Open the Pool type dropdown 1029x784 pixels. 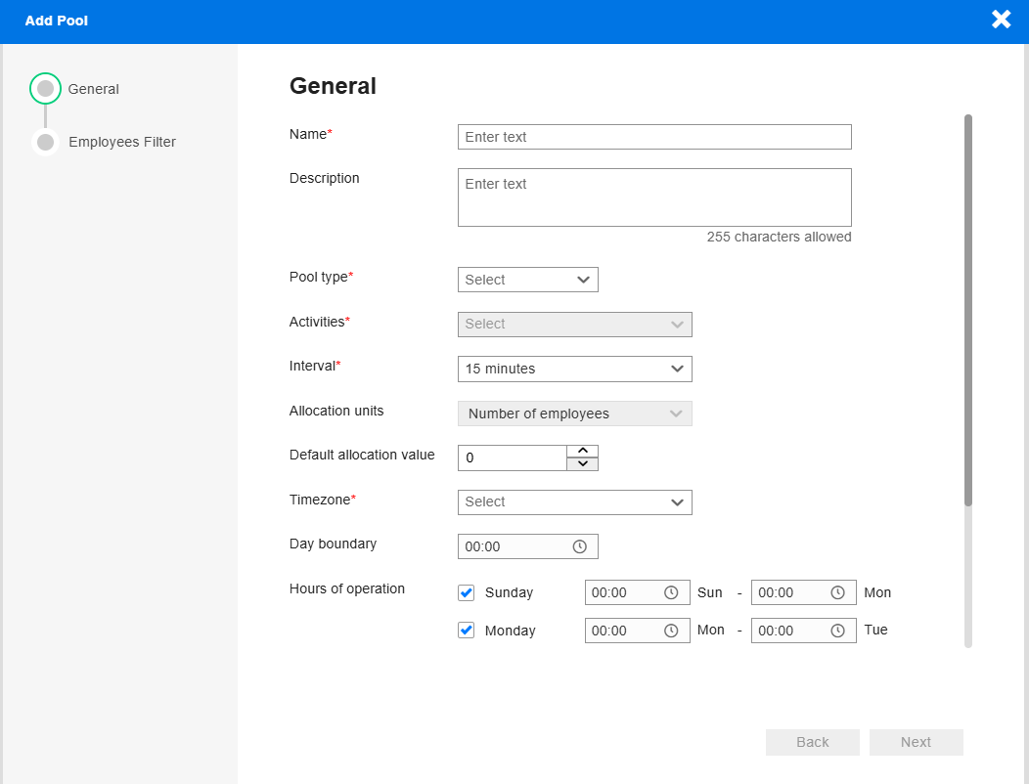tap(527, 280)
